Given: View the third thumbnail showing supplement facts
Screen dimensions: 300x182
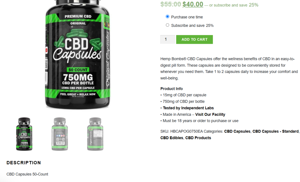Looking at the screenshot, I should [x=95, y=134].
